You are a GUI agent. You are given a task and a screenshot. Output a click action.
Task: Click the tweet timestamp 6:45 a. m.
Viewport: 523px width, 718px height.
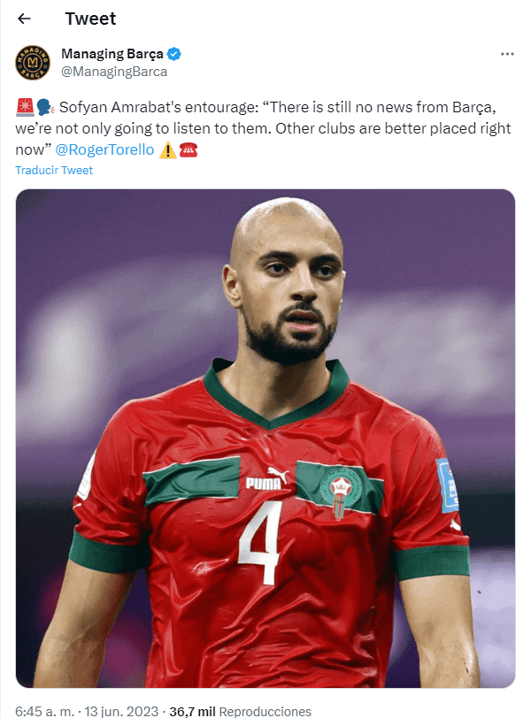pos(44,711)
